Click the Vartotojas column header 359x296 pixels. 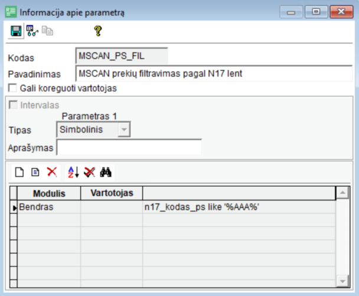pyautogui.click(x=112, y=193)
